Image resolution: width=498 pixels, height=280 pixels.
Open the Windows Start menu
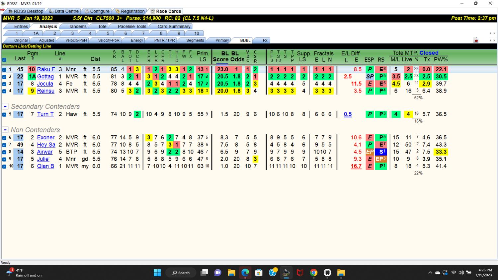(x=157, y=273)
